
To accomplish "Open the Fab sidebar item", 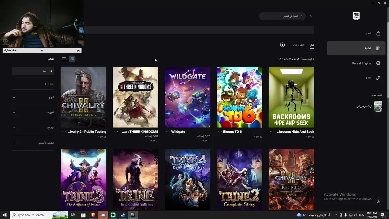I will (x=356, y=78).
